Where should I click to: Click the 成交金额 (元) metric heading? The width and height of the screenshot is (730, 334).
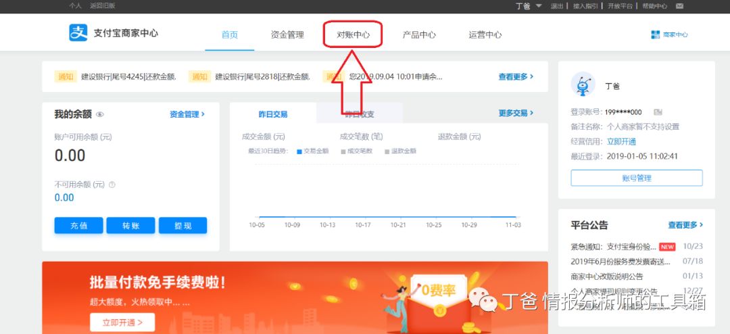264,137
